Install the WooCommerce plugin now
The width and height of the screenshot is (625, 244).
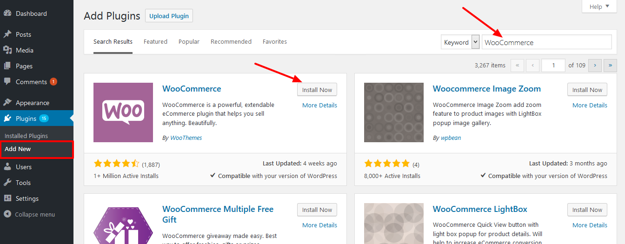tap(317, 90)
